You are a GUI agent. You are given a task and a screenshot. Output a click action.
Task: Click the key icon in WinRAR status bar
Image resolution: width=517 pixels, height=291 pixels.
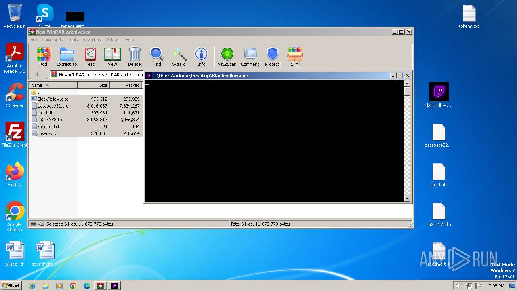pos(41,224)
